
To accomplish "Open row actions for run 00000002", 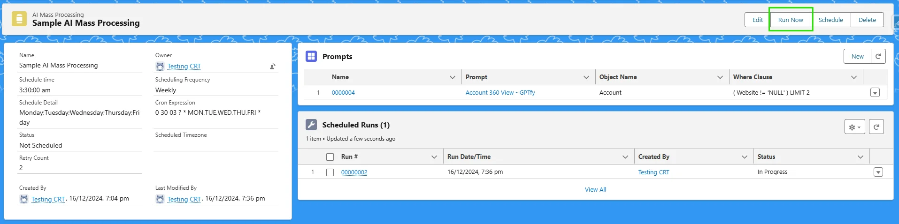I will coord(878,172).
